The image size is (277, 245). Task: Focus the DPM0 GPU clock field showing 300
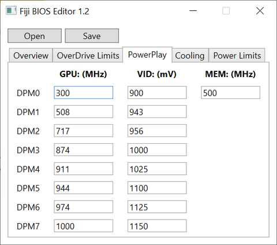(x=84, y=93)
